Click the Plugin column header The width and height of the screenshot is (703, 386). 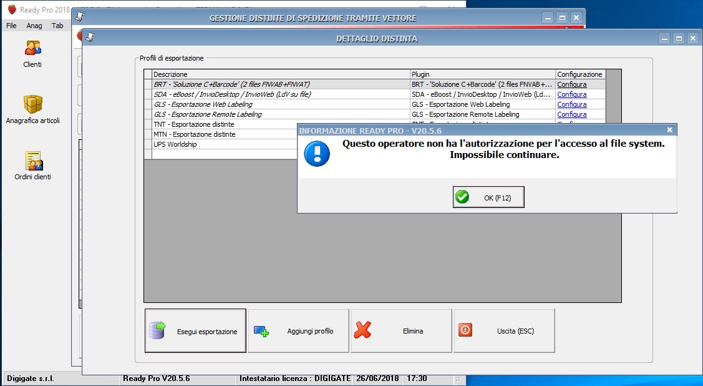pyautogui.click(x=483, y=74)
